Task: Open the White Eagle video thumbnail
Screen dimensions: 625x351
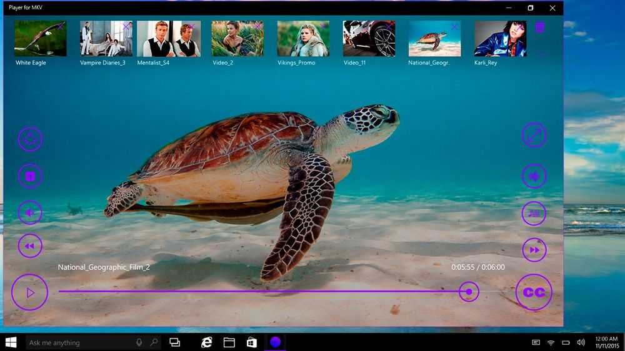Action: (40, 39)
